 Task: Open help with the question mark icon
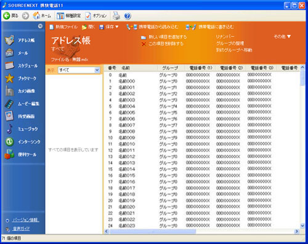click(128, 16)
